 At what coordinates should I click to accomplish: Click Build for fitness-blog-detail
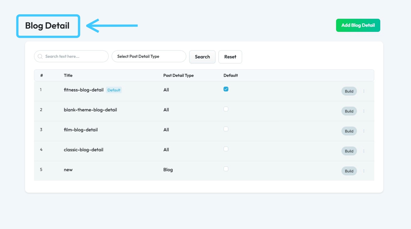click(349, 91)
